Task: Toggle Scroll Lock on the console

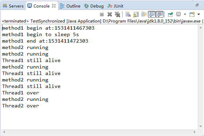Action: (136, 14)
